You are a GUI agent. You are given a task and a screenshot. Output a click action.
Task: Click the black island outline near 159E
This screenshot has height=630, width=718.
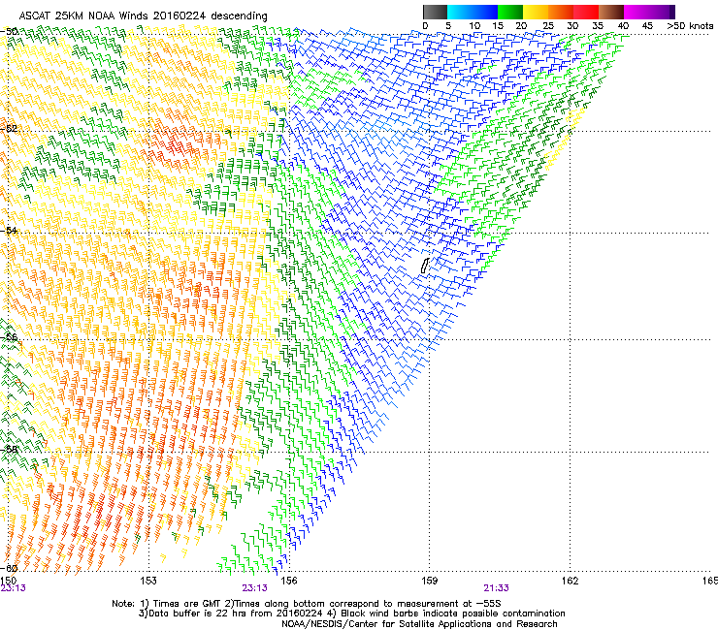click(425, 266)
